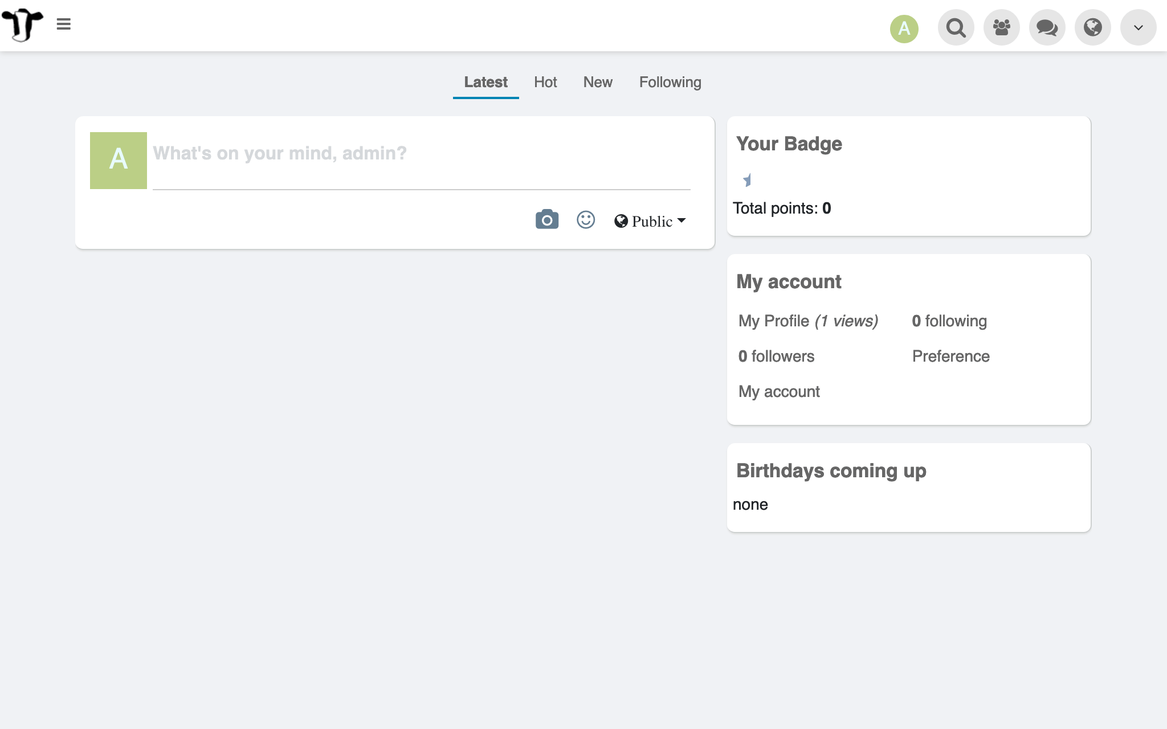The height and width of the screenshot is (729, 1167).
Task: Open the people/friends icon
Action: (x=1001, y=27)
